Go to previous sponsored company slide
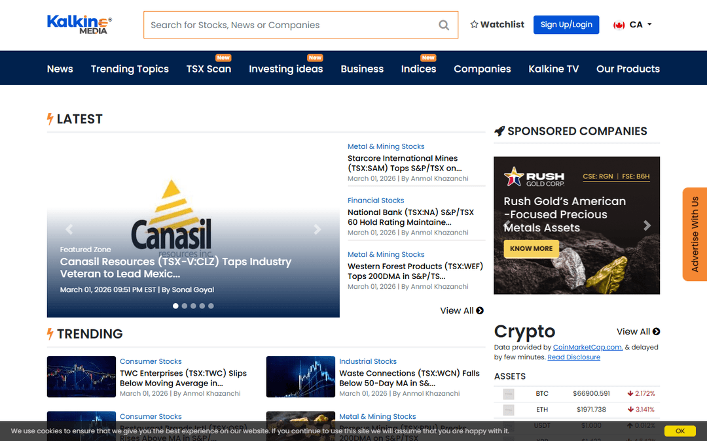This screenshot has height=441, width=707. [507, 225]
